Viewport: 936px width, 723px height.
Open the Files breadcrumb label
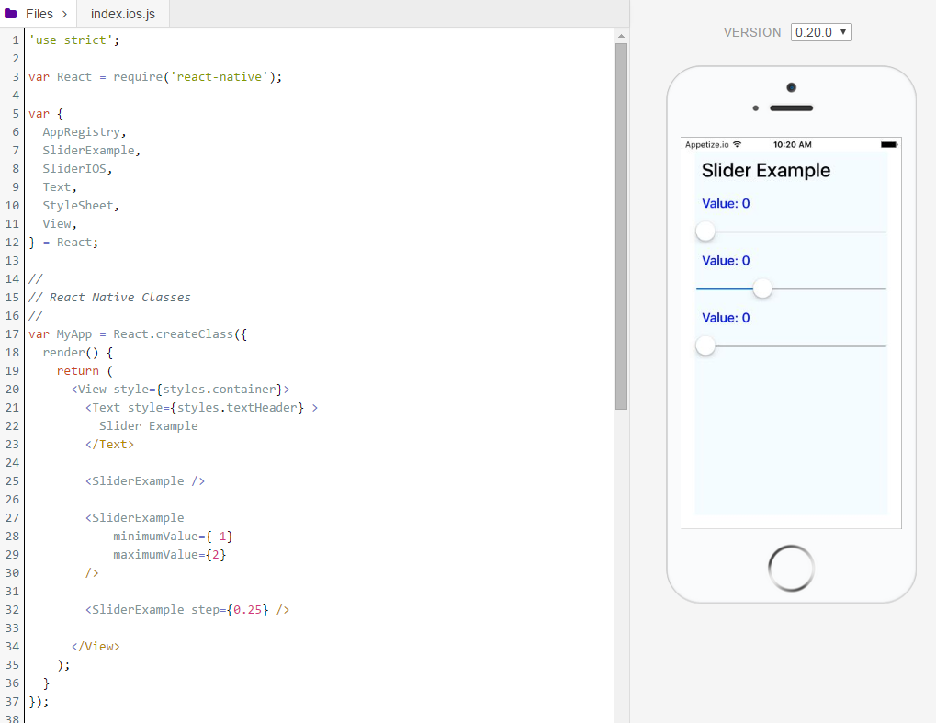coord(39,14)
